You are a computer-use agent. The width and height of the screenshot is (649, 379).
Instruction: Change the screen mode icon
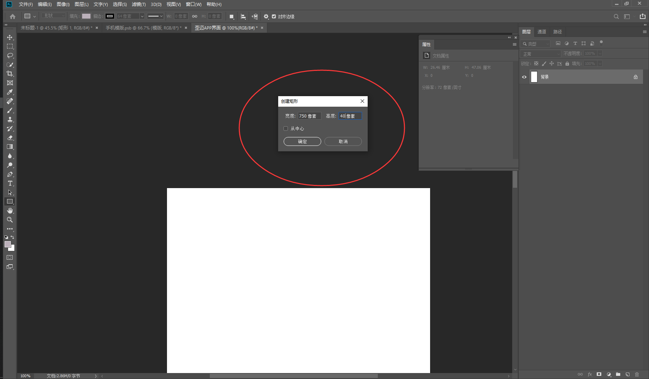tap(10, 267)
